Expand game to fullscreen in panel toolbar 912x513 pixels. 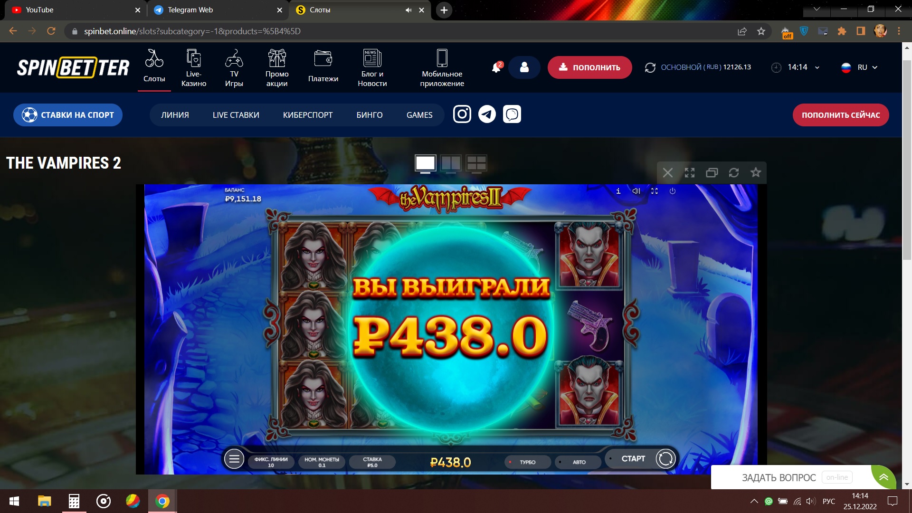click(x=690, y=172)
